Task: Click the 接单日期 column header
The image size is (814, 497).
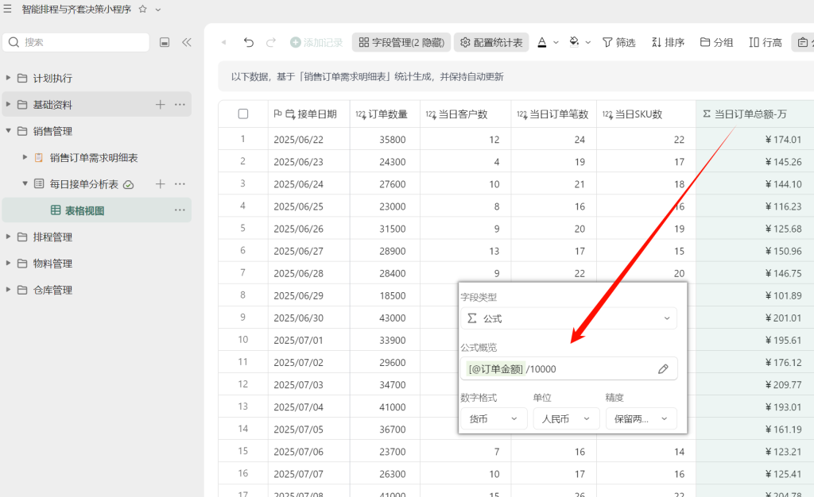Action: pos(309,114)
